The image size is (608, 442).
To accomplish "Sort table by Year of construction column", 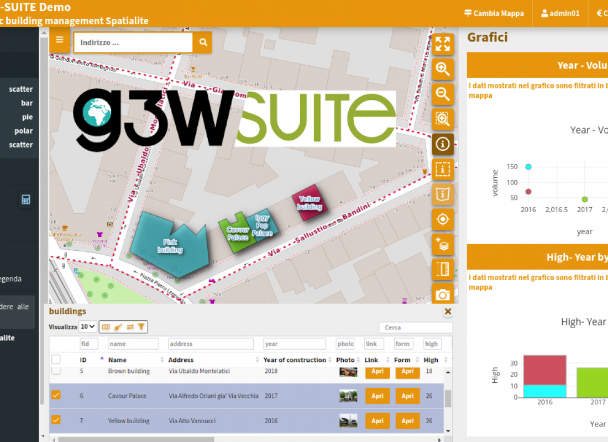I will (297, 360).
